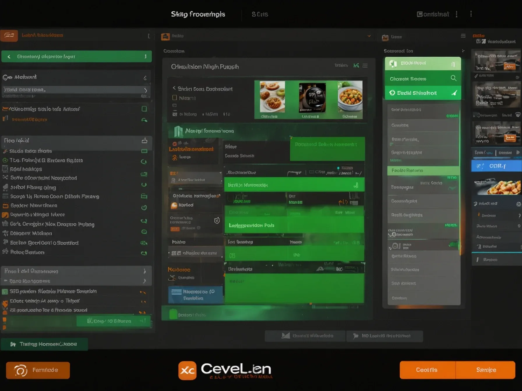This screenshot has height=391, width=522.
Task: Switch to the Skig Frooemgls tab
Action: pos(198,14)
